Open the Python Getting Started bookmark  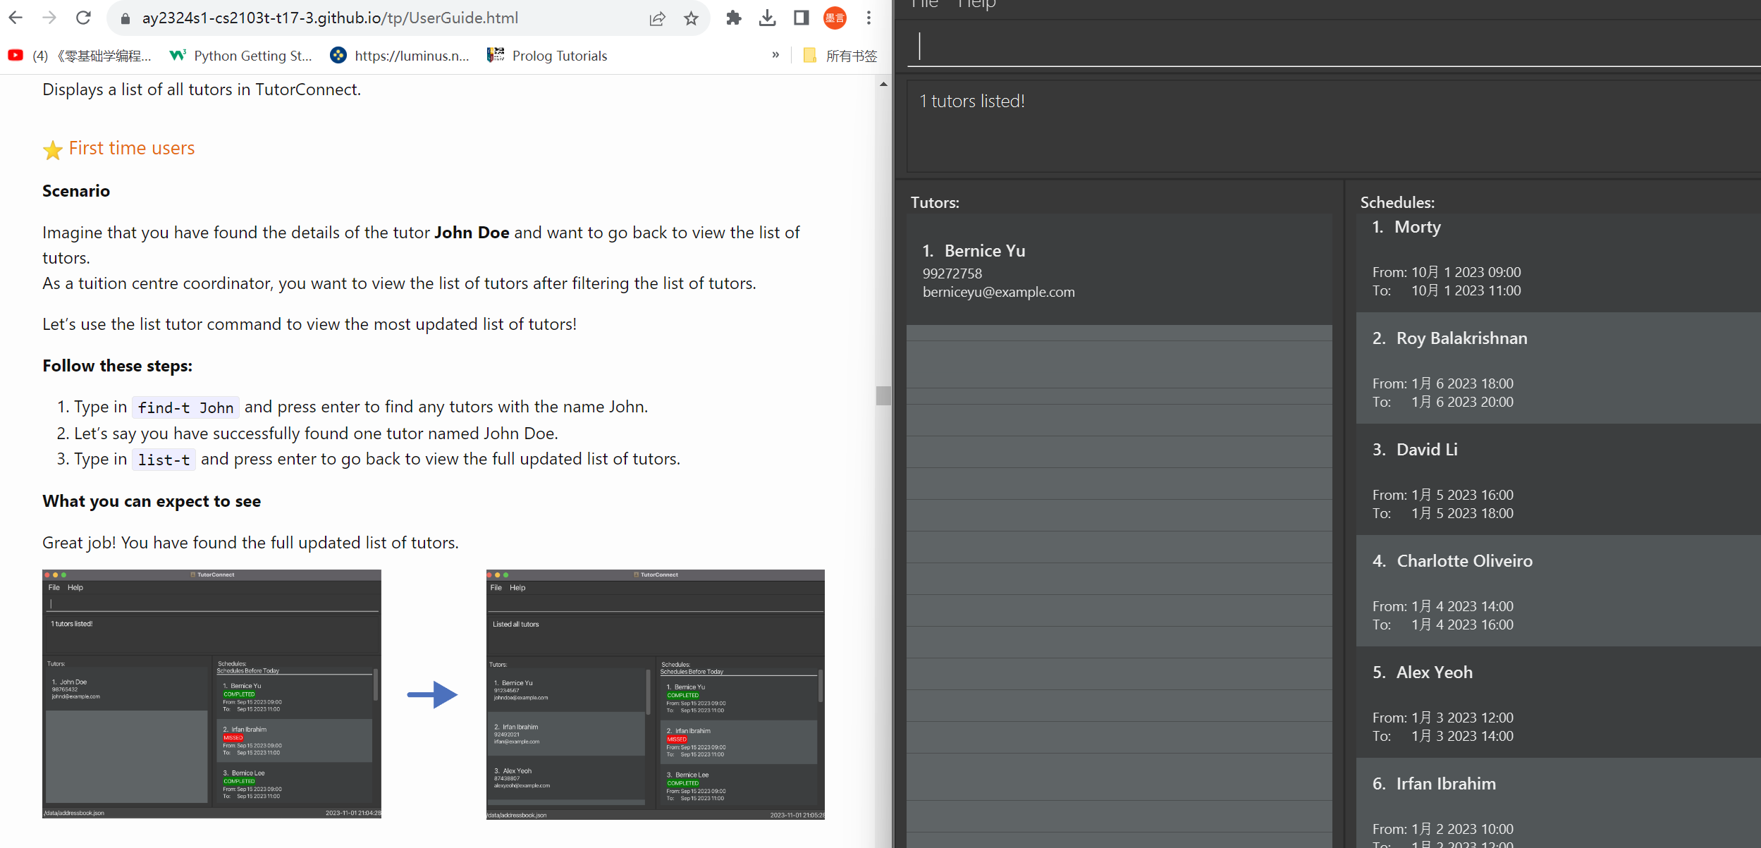click(x=241, y=56)
